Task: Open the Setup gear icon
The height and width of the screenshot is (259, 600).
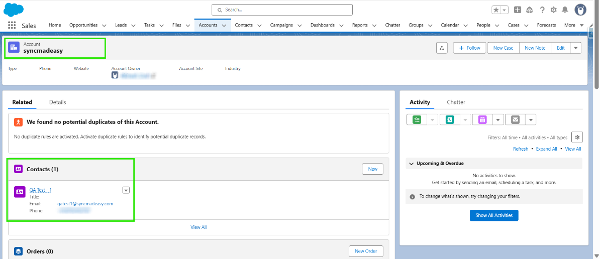Action: coord(553,10)
